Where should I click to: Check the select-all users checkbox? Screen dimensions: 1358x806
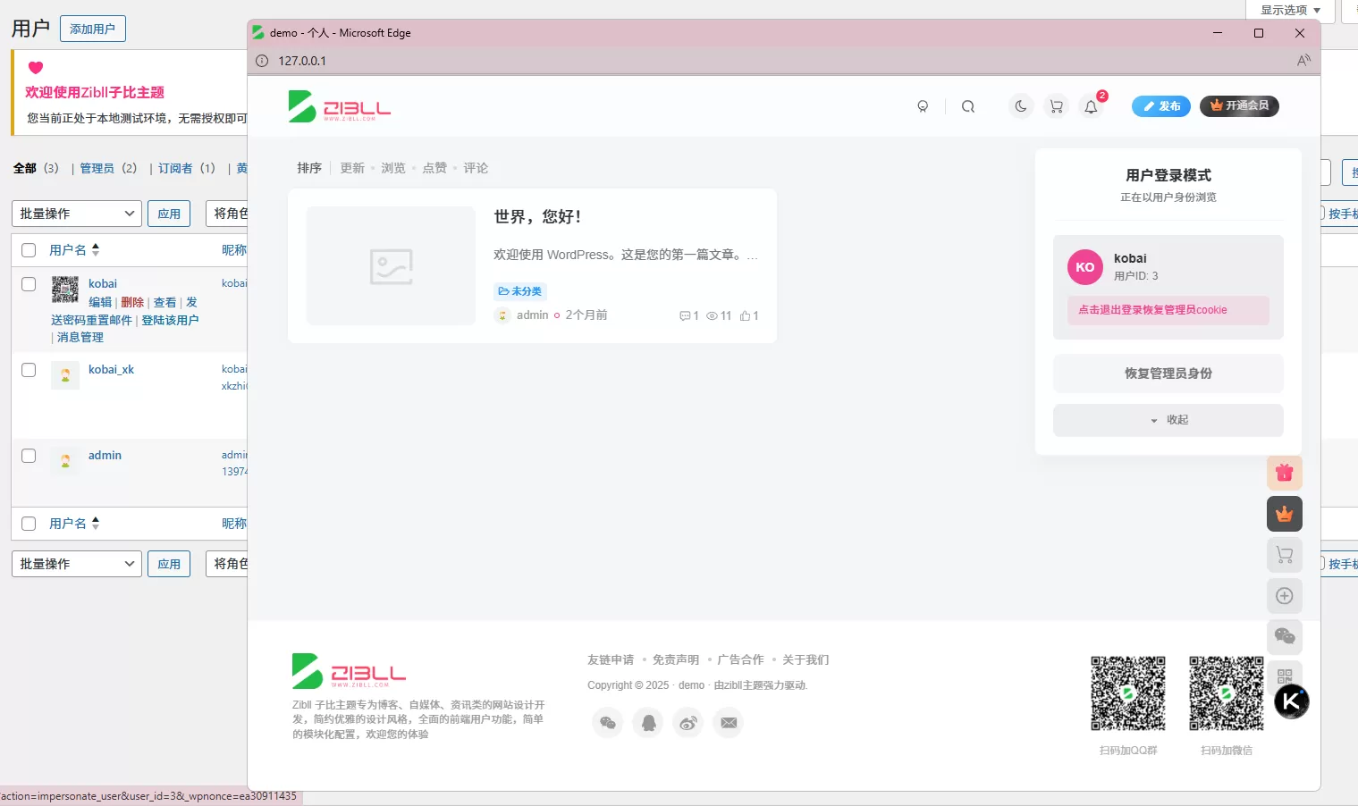click(28, 250)
